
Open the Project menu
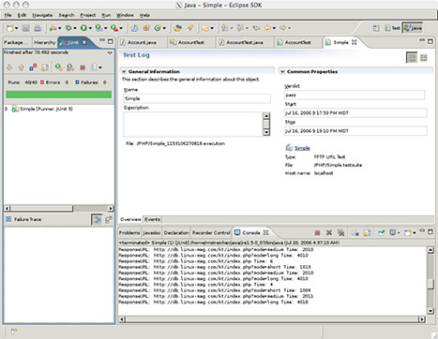[x=88, y=15]
